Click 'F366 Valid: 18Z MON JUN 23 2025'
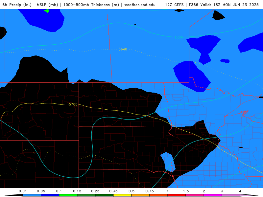Viewport: 263px width, 197px height. 224,5
